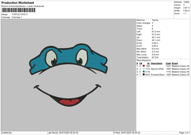191x135 pixels.
Task: Click the barcode under the worksheet title
Action: [x=18, y=10]
